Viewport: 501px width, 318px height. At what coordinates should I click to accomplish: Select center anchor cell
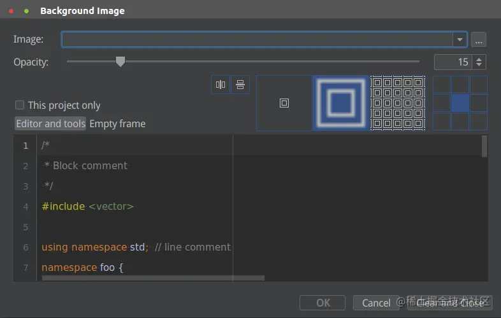(460, 103)
